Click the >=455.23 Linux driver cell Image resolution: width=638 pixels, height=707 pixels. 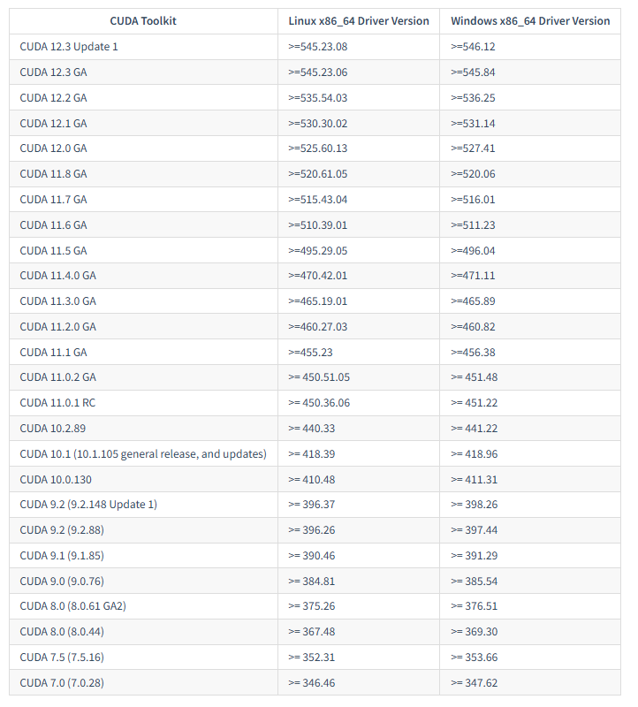pos(311,353)
